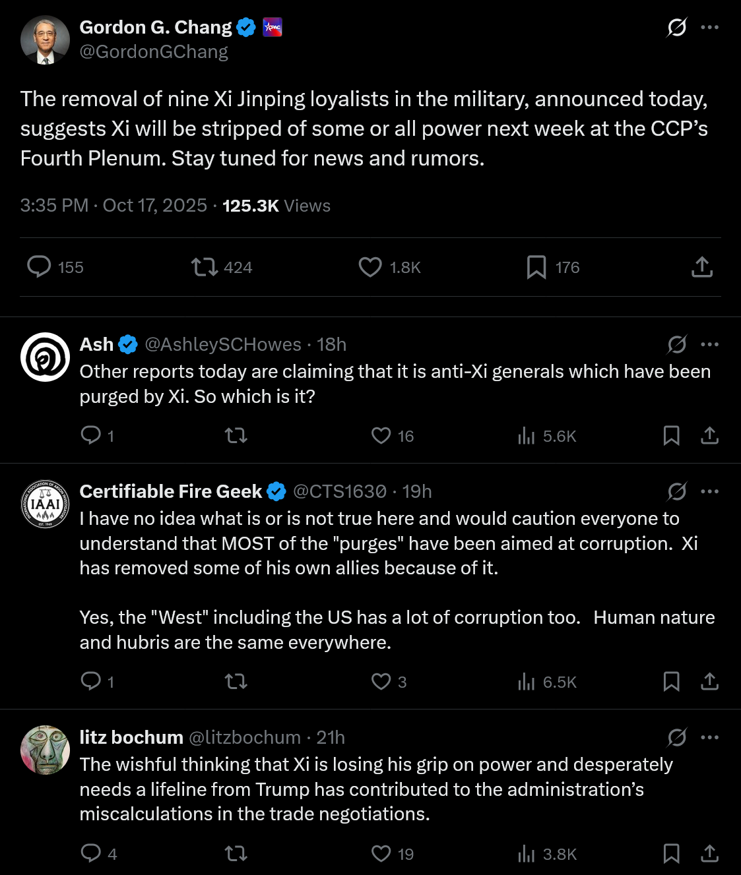Share the main post via share icon
The height and width of the screenshot is (875, 741).
(x=702, y=267)
